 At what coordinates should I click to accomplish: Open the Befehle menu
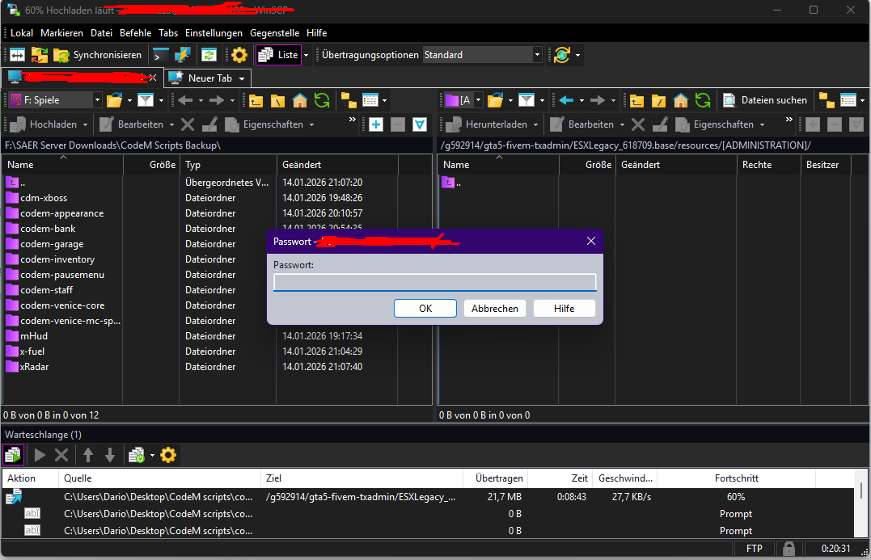pos(135,33)
